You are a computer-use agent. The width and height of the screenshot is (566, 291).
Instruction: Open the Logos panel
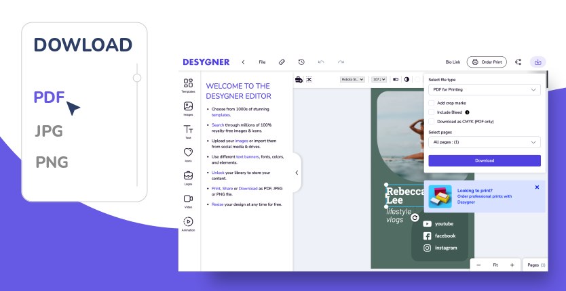(188, 178)
